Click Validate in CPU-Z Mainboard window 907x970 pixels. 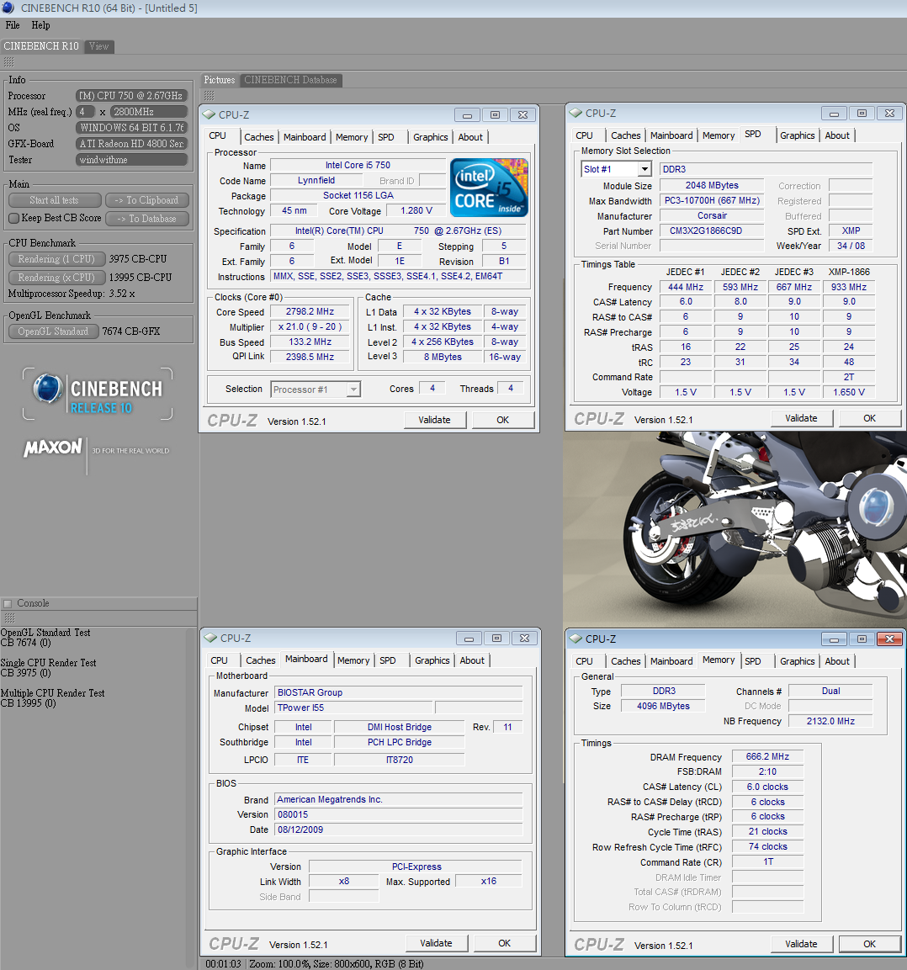pos(436,943)
